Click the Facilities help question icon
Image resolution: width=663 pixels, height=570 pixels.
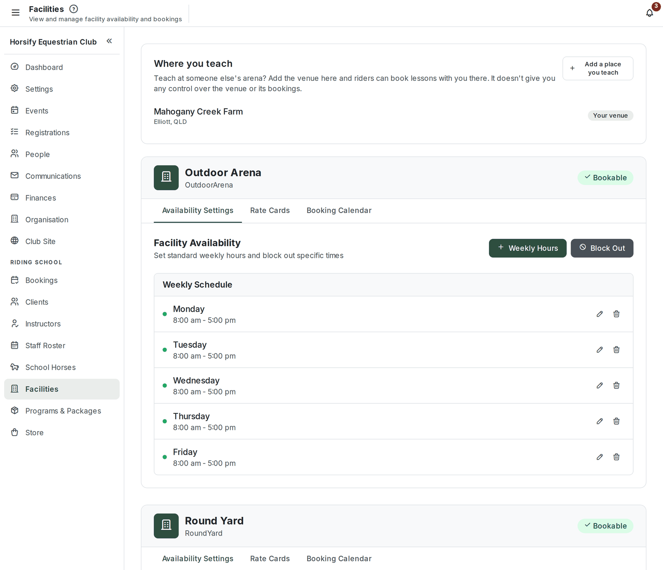[73, 9]
